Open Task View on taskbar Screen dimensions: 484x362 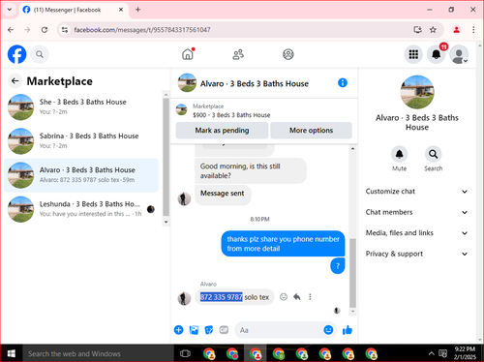[x=185, y=353]
